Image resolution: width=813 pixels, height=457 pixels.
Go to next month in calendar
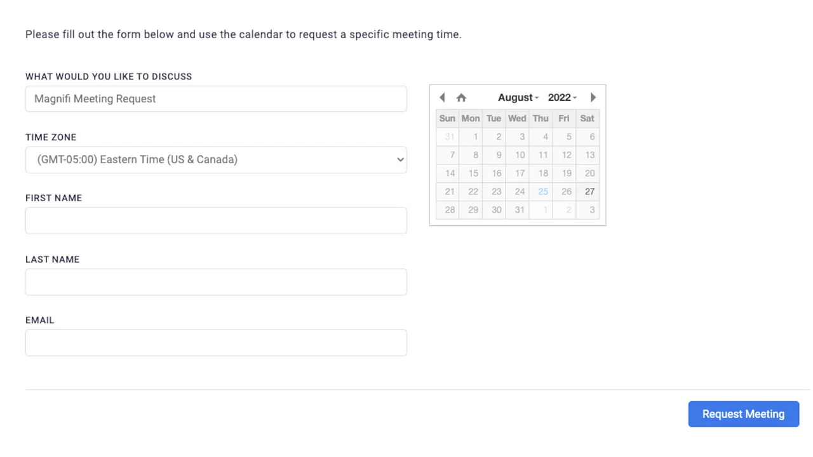click(593, 98)
